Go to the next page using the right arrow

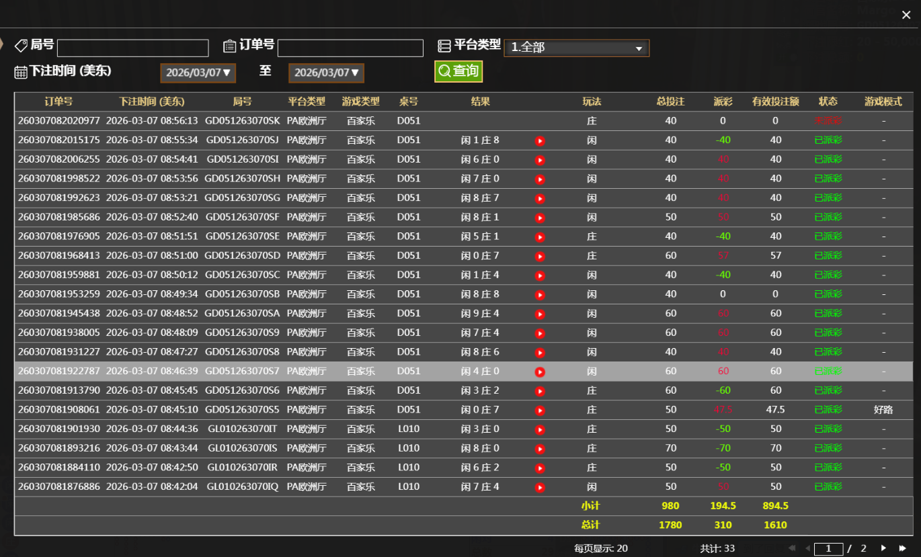click(883, 548)
